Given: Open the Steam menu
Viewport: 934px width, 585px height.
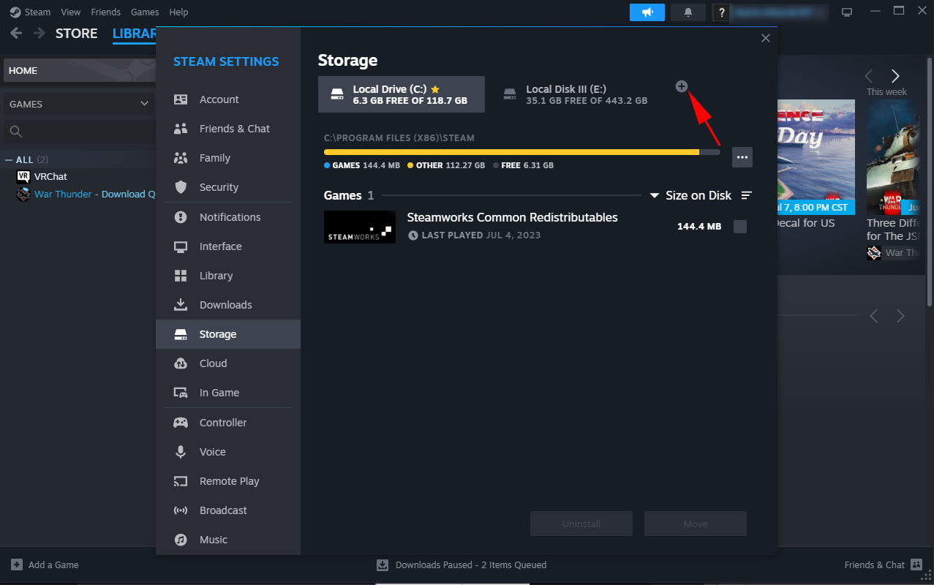Looking at the screenshot, I should [x=37, y=12].
